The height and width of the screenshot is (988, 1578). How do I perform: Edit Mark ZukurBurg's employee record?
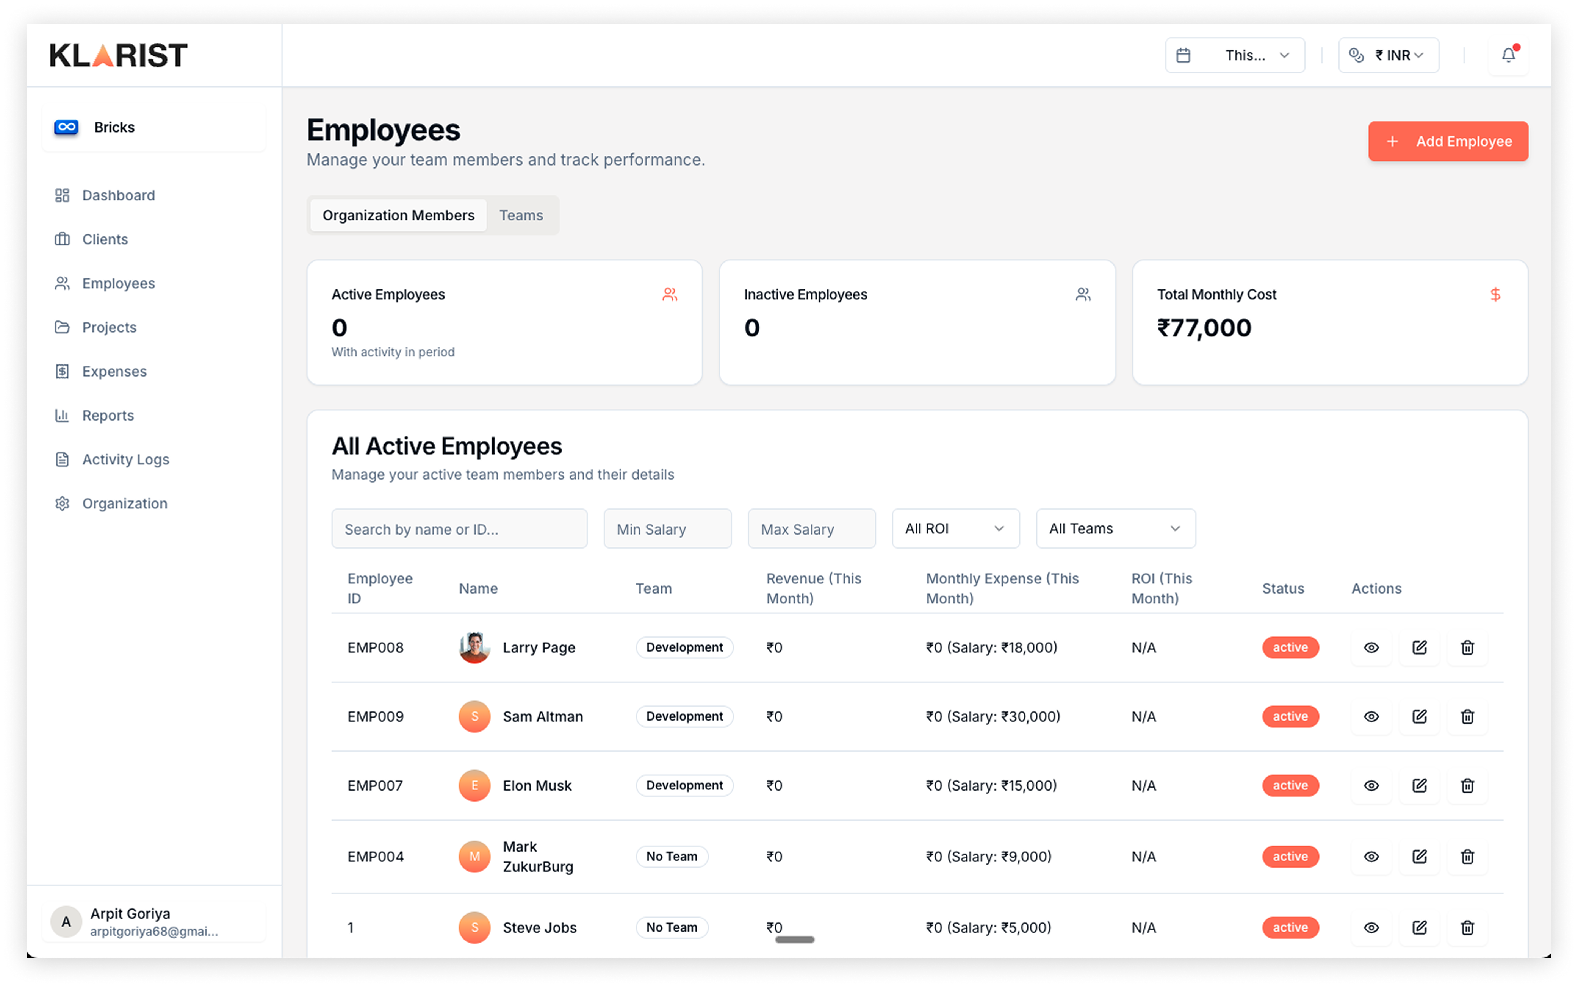click(x=1419, y=857)
